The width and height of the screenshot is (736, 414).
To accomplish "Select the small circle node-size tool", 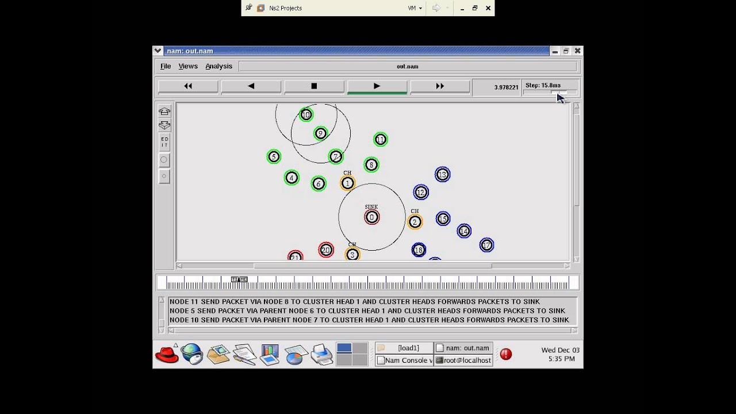I will (164, 176).
